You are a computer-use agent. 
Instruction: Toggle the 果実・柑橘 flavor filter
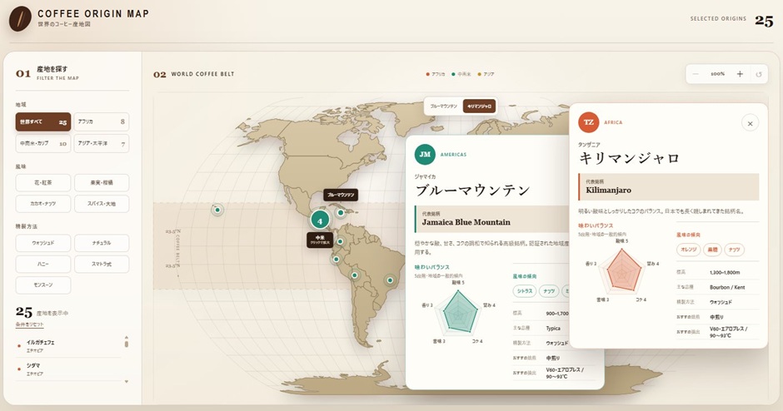(x=102, y=182)
